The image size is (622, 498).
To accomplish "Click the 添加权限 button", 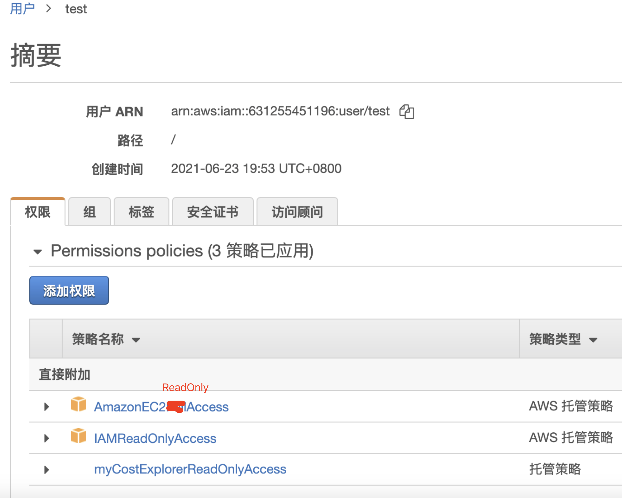I will tap(69, 290).
